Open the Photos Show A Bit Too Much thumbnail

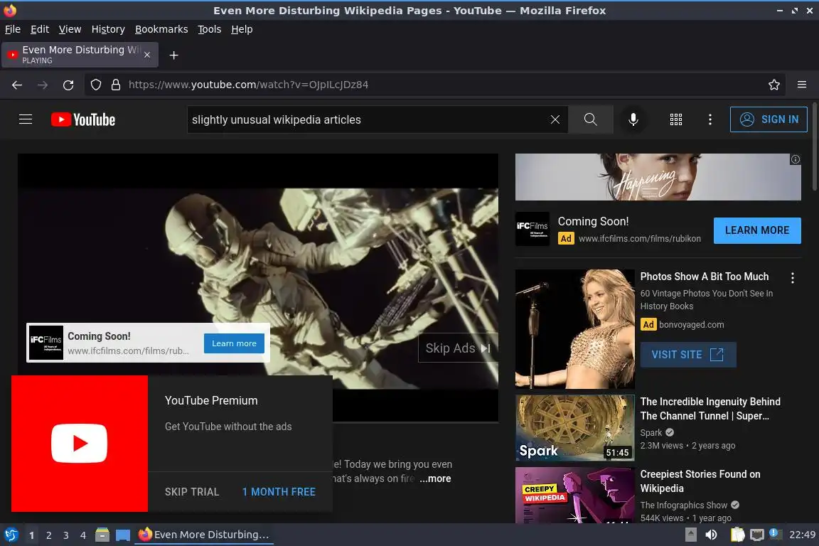click(574, 328)
